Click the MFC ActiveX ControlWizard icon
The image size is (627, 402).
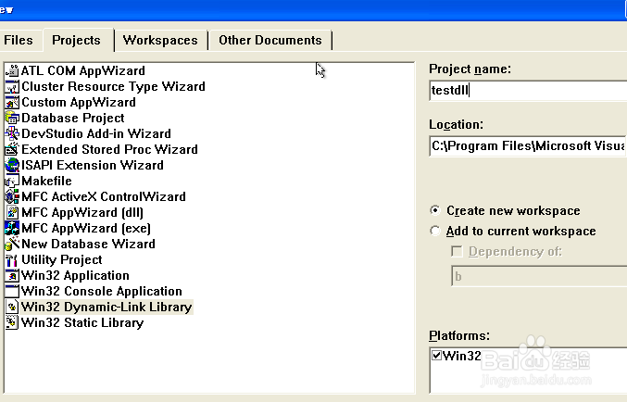coord(12,196)
